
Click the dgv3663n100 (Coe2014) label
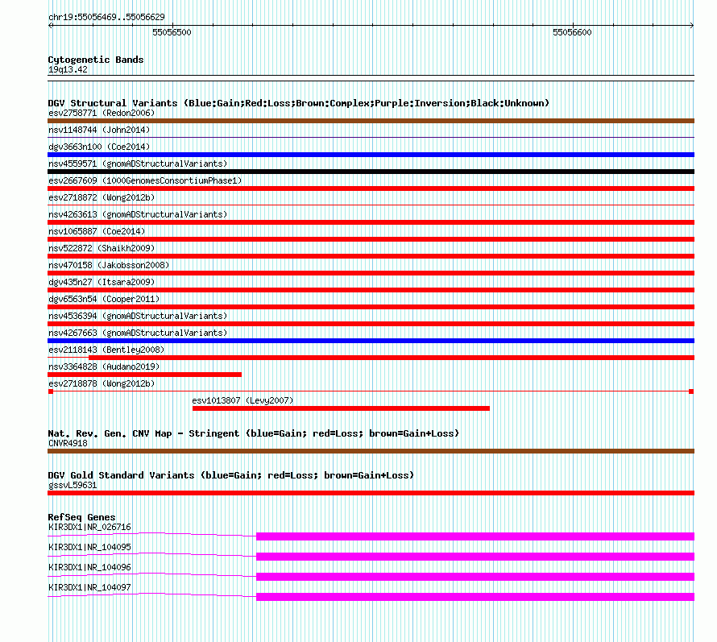coord(99,147)
